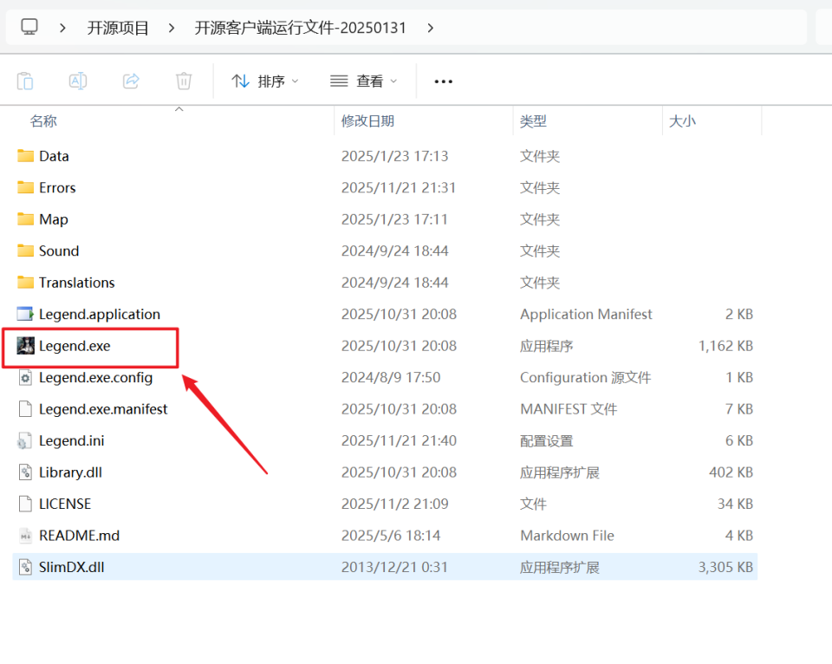This screenshot has height=664, width=832.
Task: Open the three-dot more options menu
Action: pyautogui.click(x=443, y=81)
